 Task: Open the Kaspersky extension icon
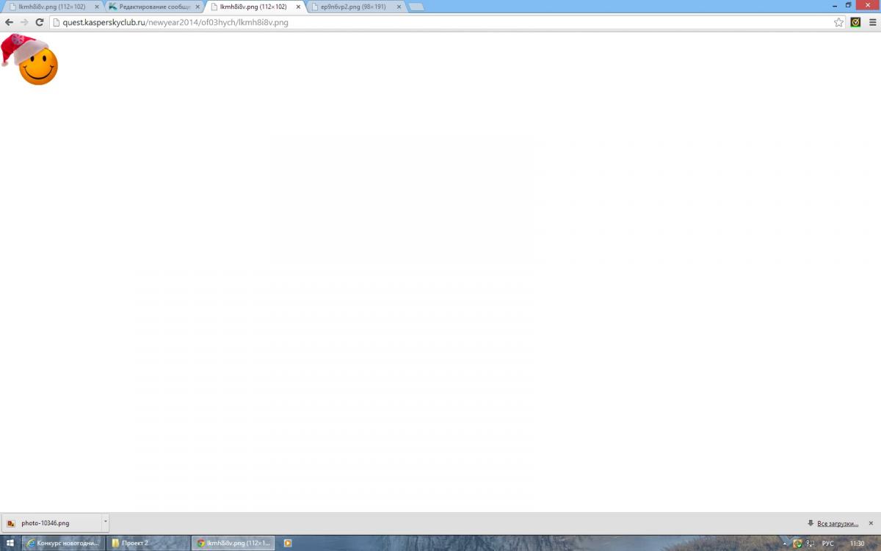pyautogui.click(x=855, y=22)
